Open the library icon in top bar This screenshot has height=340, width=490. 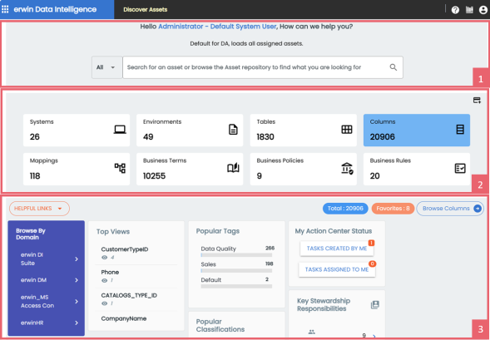pos(469,10)
